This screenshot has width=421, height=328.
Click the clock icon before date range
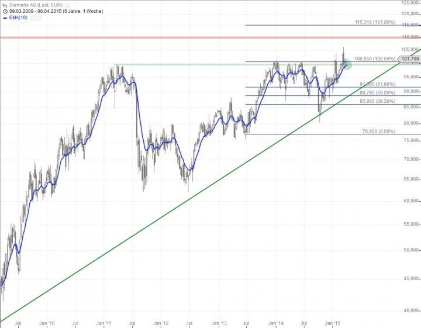pyautogui.click(x=5, y=11)
